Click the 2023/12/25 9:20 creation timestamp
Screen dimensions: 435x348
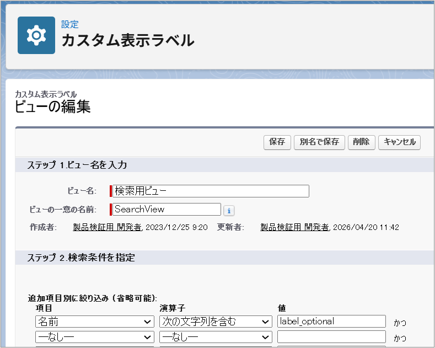pos(176,228)
